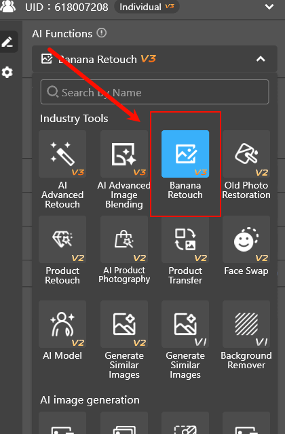Click the AI Functions title
The height and width of the screenshot is (434, 285).
point(62,34)
